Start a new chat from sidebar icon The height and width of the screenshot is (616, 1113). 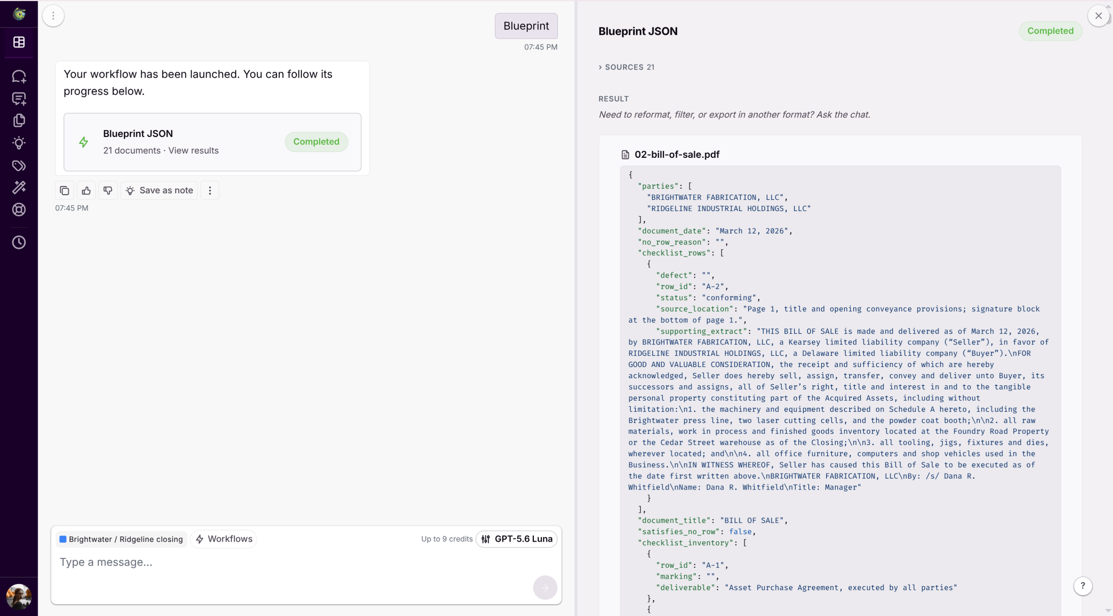pos(19,76)
